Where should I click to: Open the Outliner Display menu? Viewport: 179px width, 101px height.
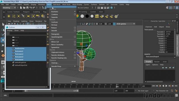coord(10,31)
